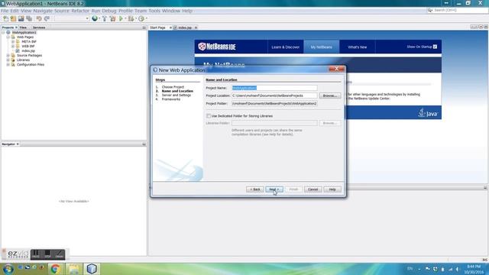Screen dimensions: 489x275
Task: Click the Next button in wizard
Action: 274,189
